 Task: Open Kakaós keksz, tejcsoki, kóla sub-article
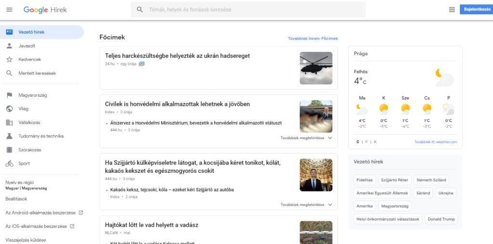(172, 190)
